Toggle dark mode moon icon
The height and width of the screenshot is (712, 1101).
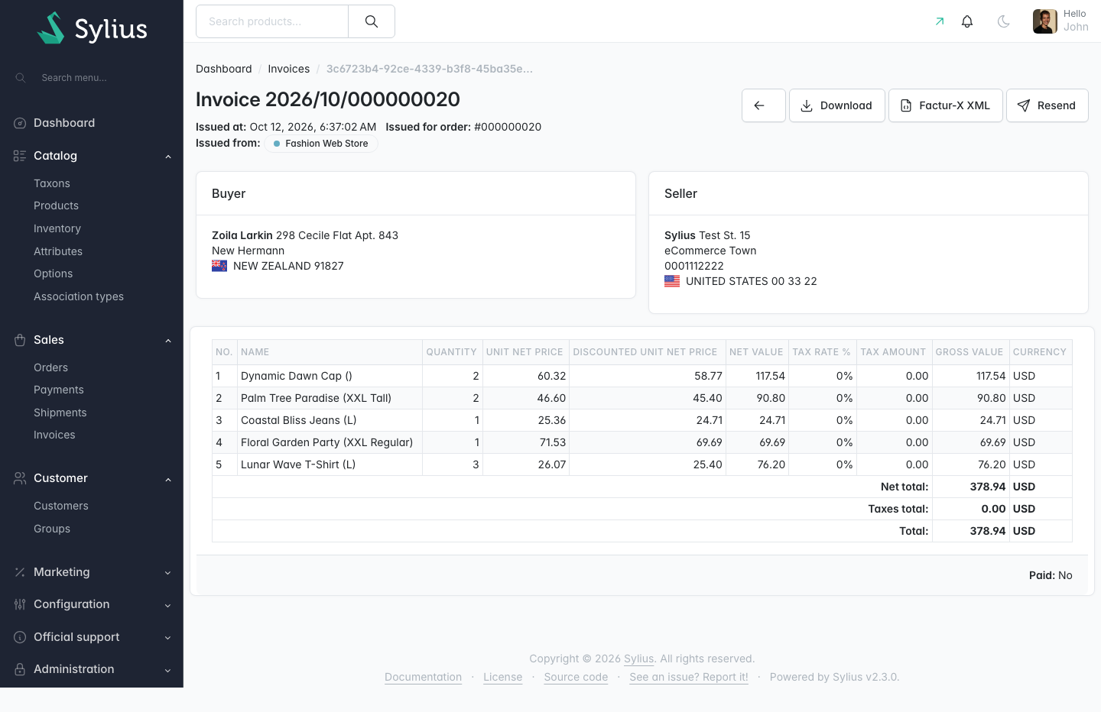coord(1004,21)
